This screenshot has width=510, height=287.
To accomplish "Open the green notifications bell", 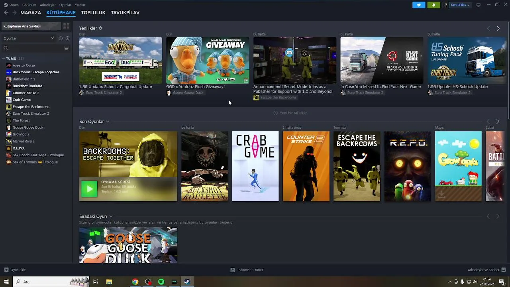I will [x=433, y=5].
